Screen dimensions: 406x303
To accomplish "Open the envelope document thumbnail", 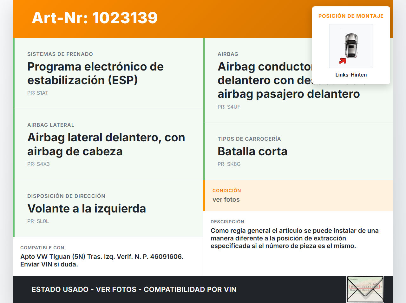I will coord(365,289).
